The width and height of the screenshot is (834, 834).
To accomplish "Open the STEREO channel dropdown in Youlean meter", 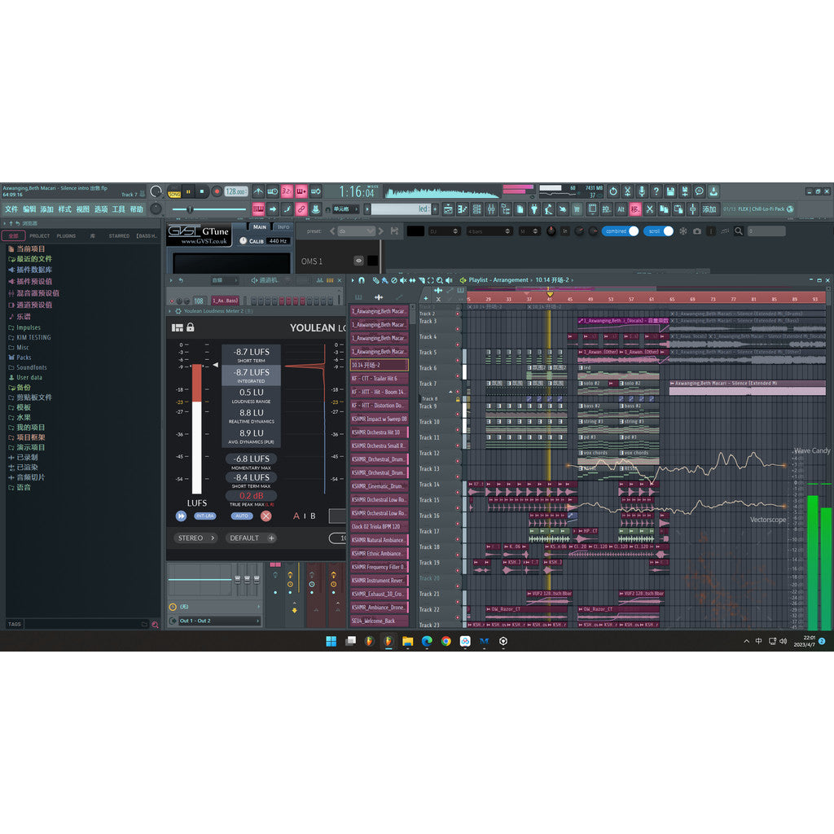I will [x=195, y=538].
